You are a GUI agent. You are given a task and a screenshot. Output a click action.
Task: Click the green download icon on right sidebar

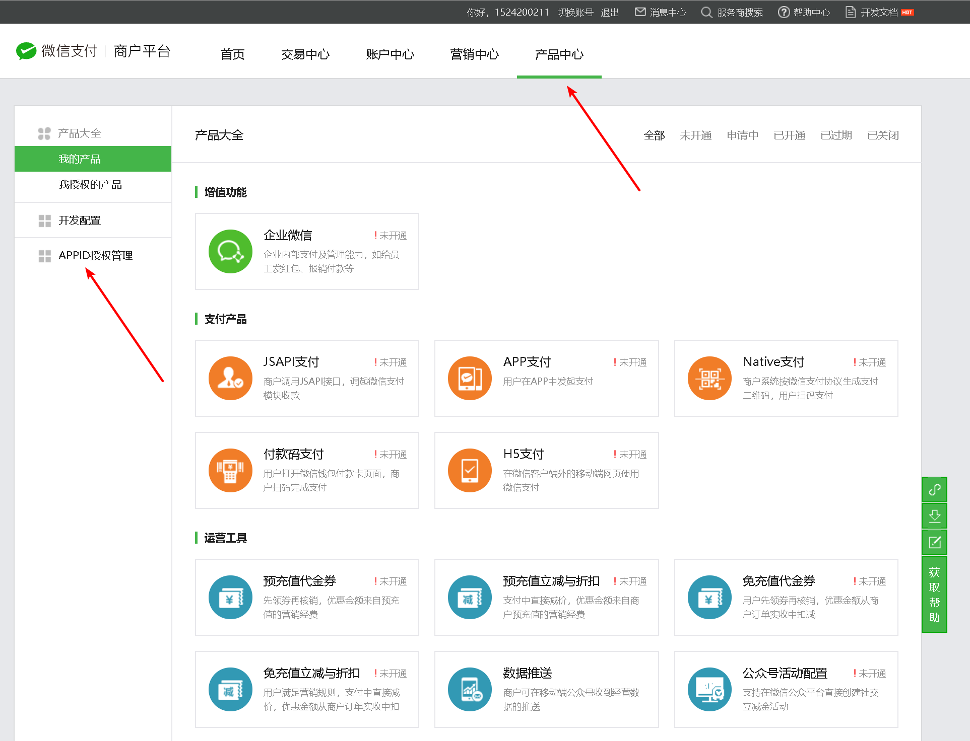(x=934, y=516)
